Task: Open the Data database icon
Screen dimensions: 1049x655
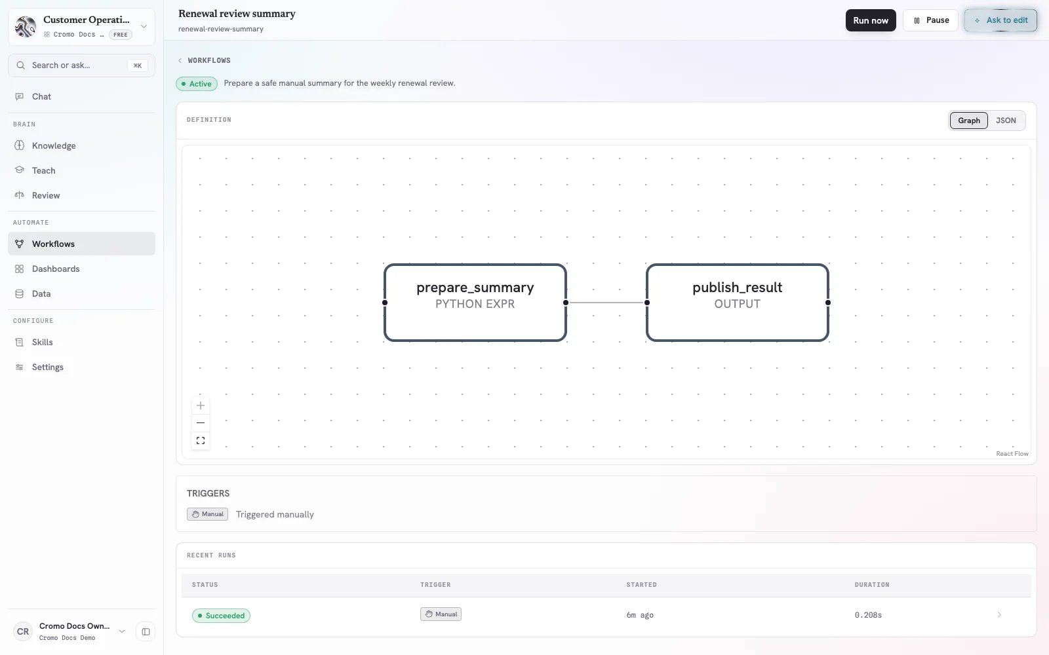Action: pyautogui.click(x=19, y=293)
